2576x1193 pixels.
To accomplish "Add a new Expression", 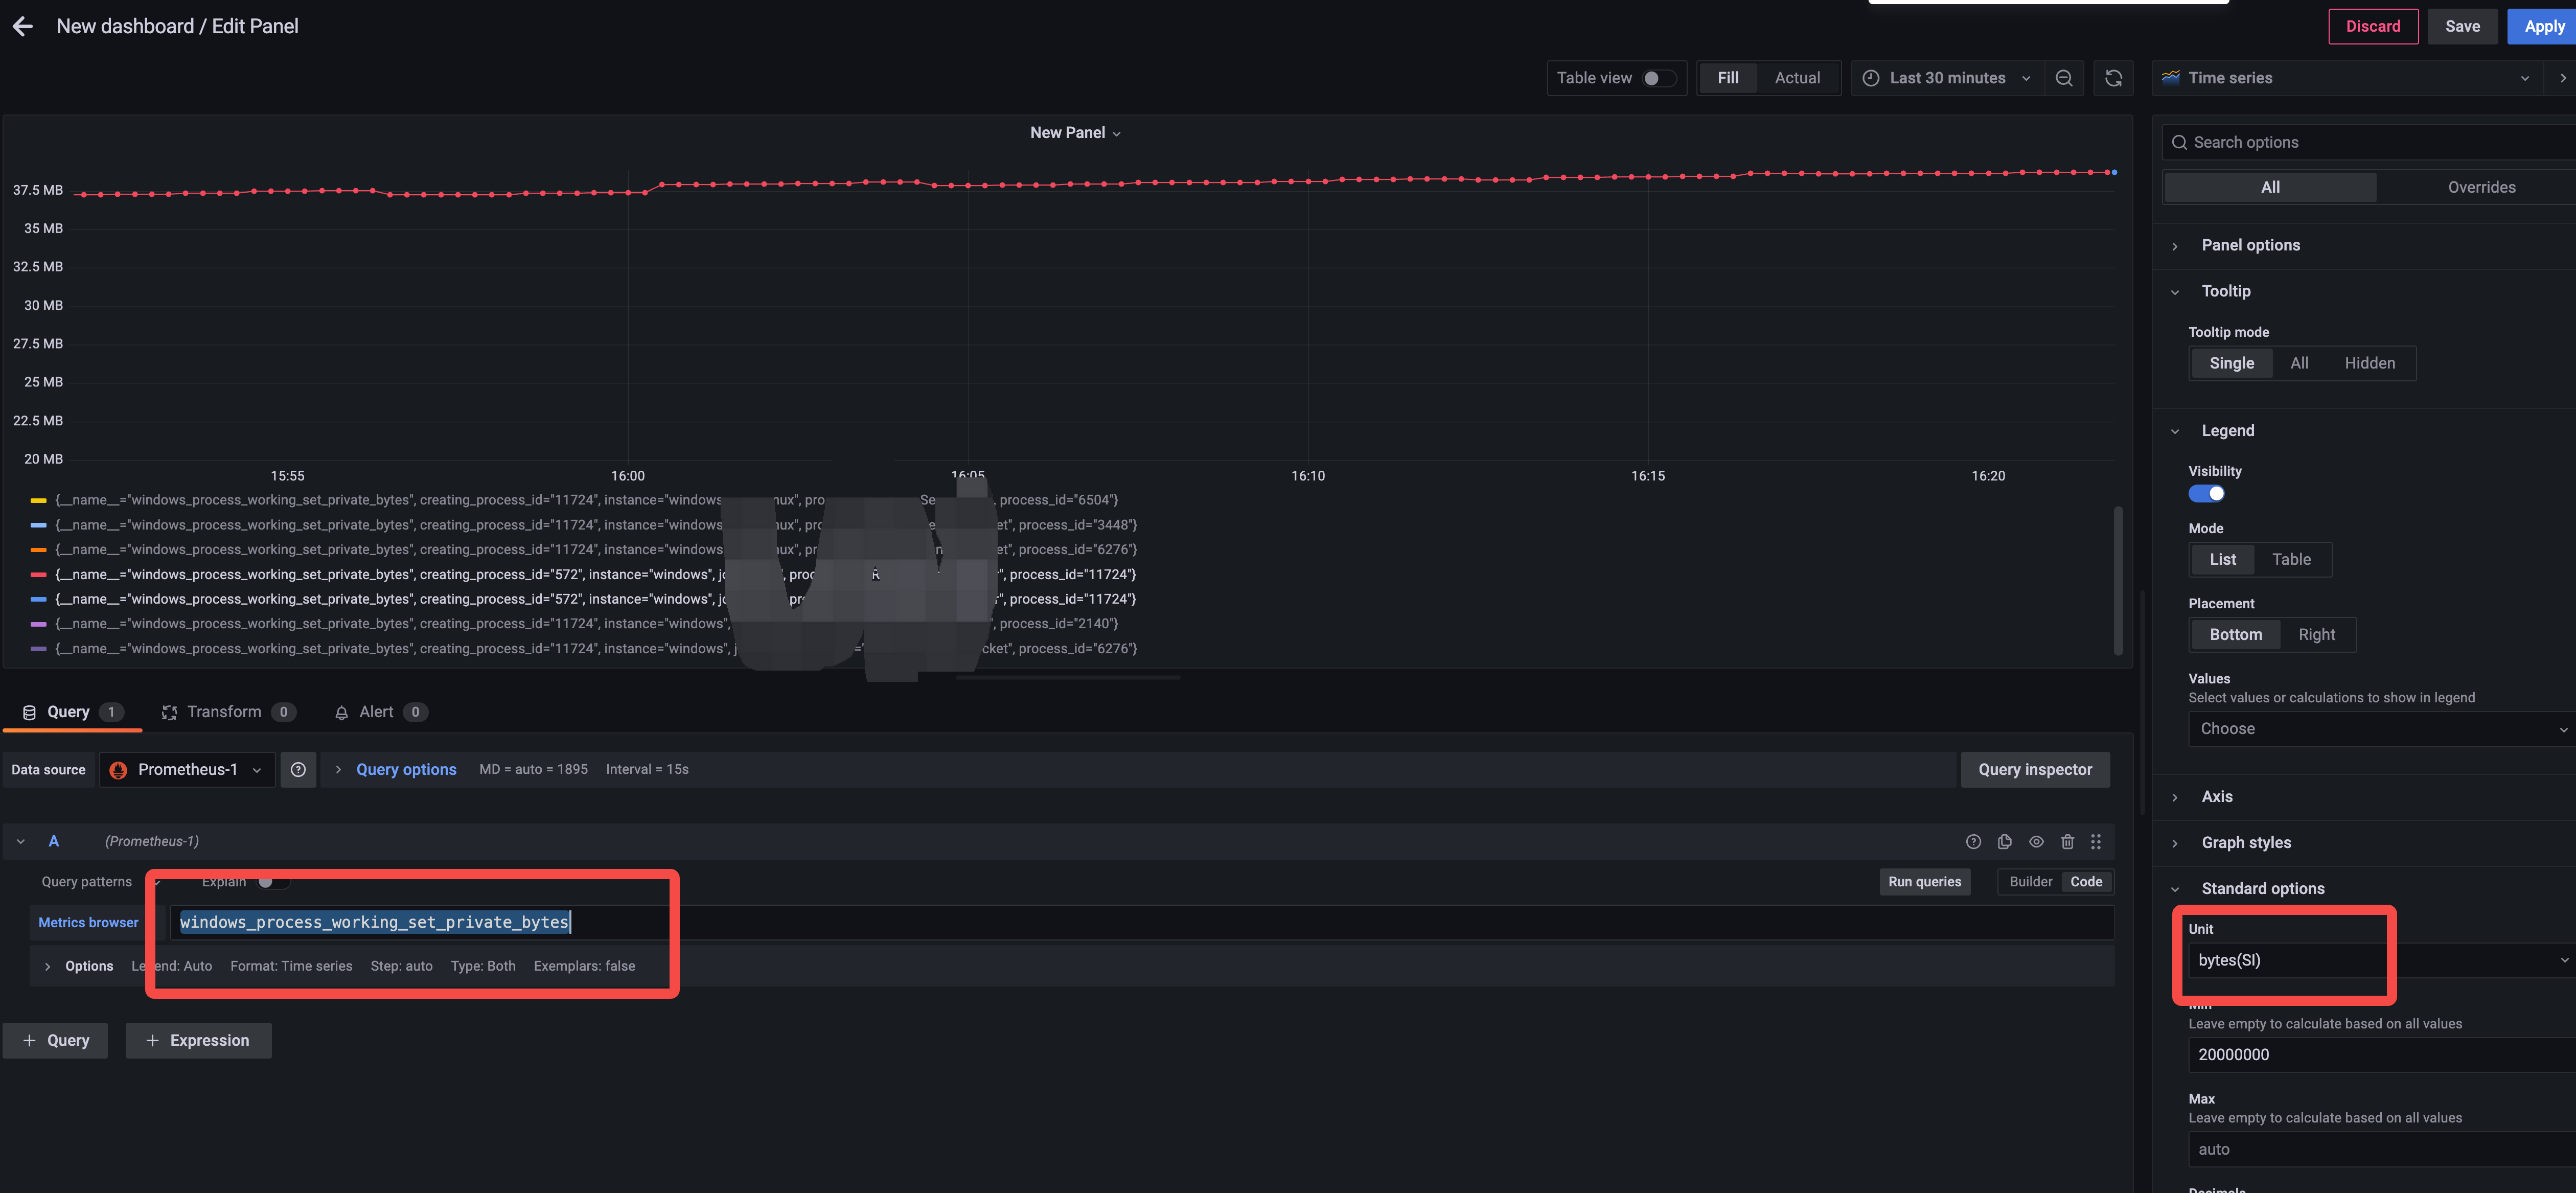I will [198, 1040].
